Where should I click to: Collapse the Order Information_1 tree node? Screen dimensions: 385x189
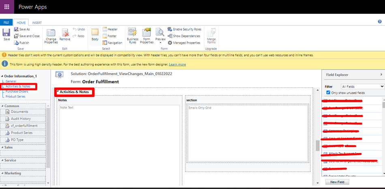point(2,76)
